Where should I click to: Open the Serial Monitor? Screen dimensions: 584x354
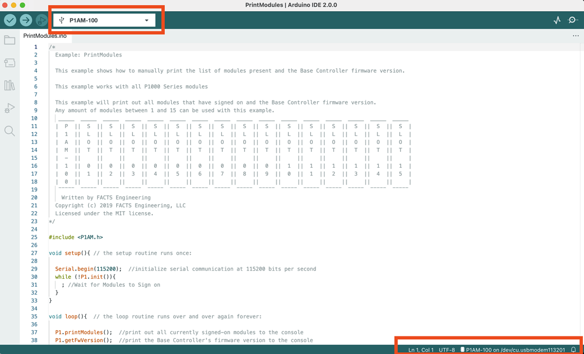pyautogui.click(x=570, y=19)
